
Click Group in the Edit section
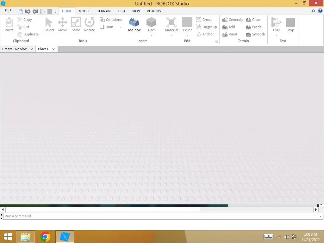[204, 20]
